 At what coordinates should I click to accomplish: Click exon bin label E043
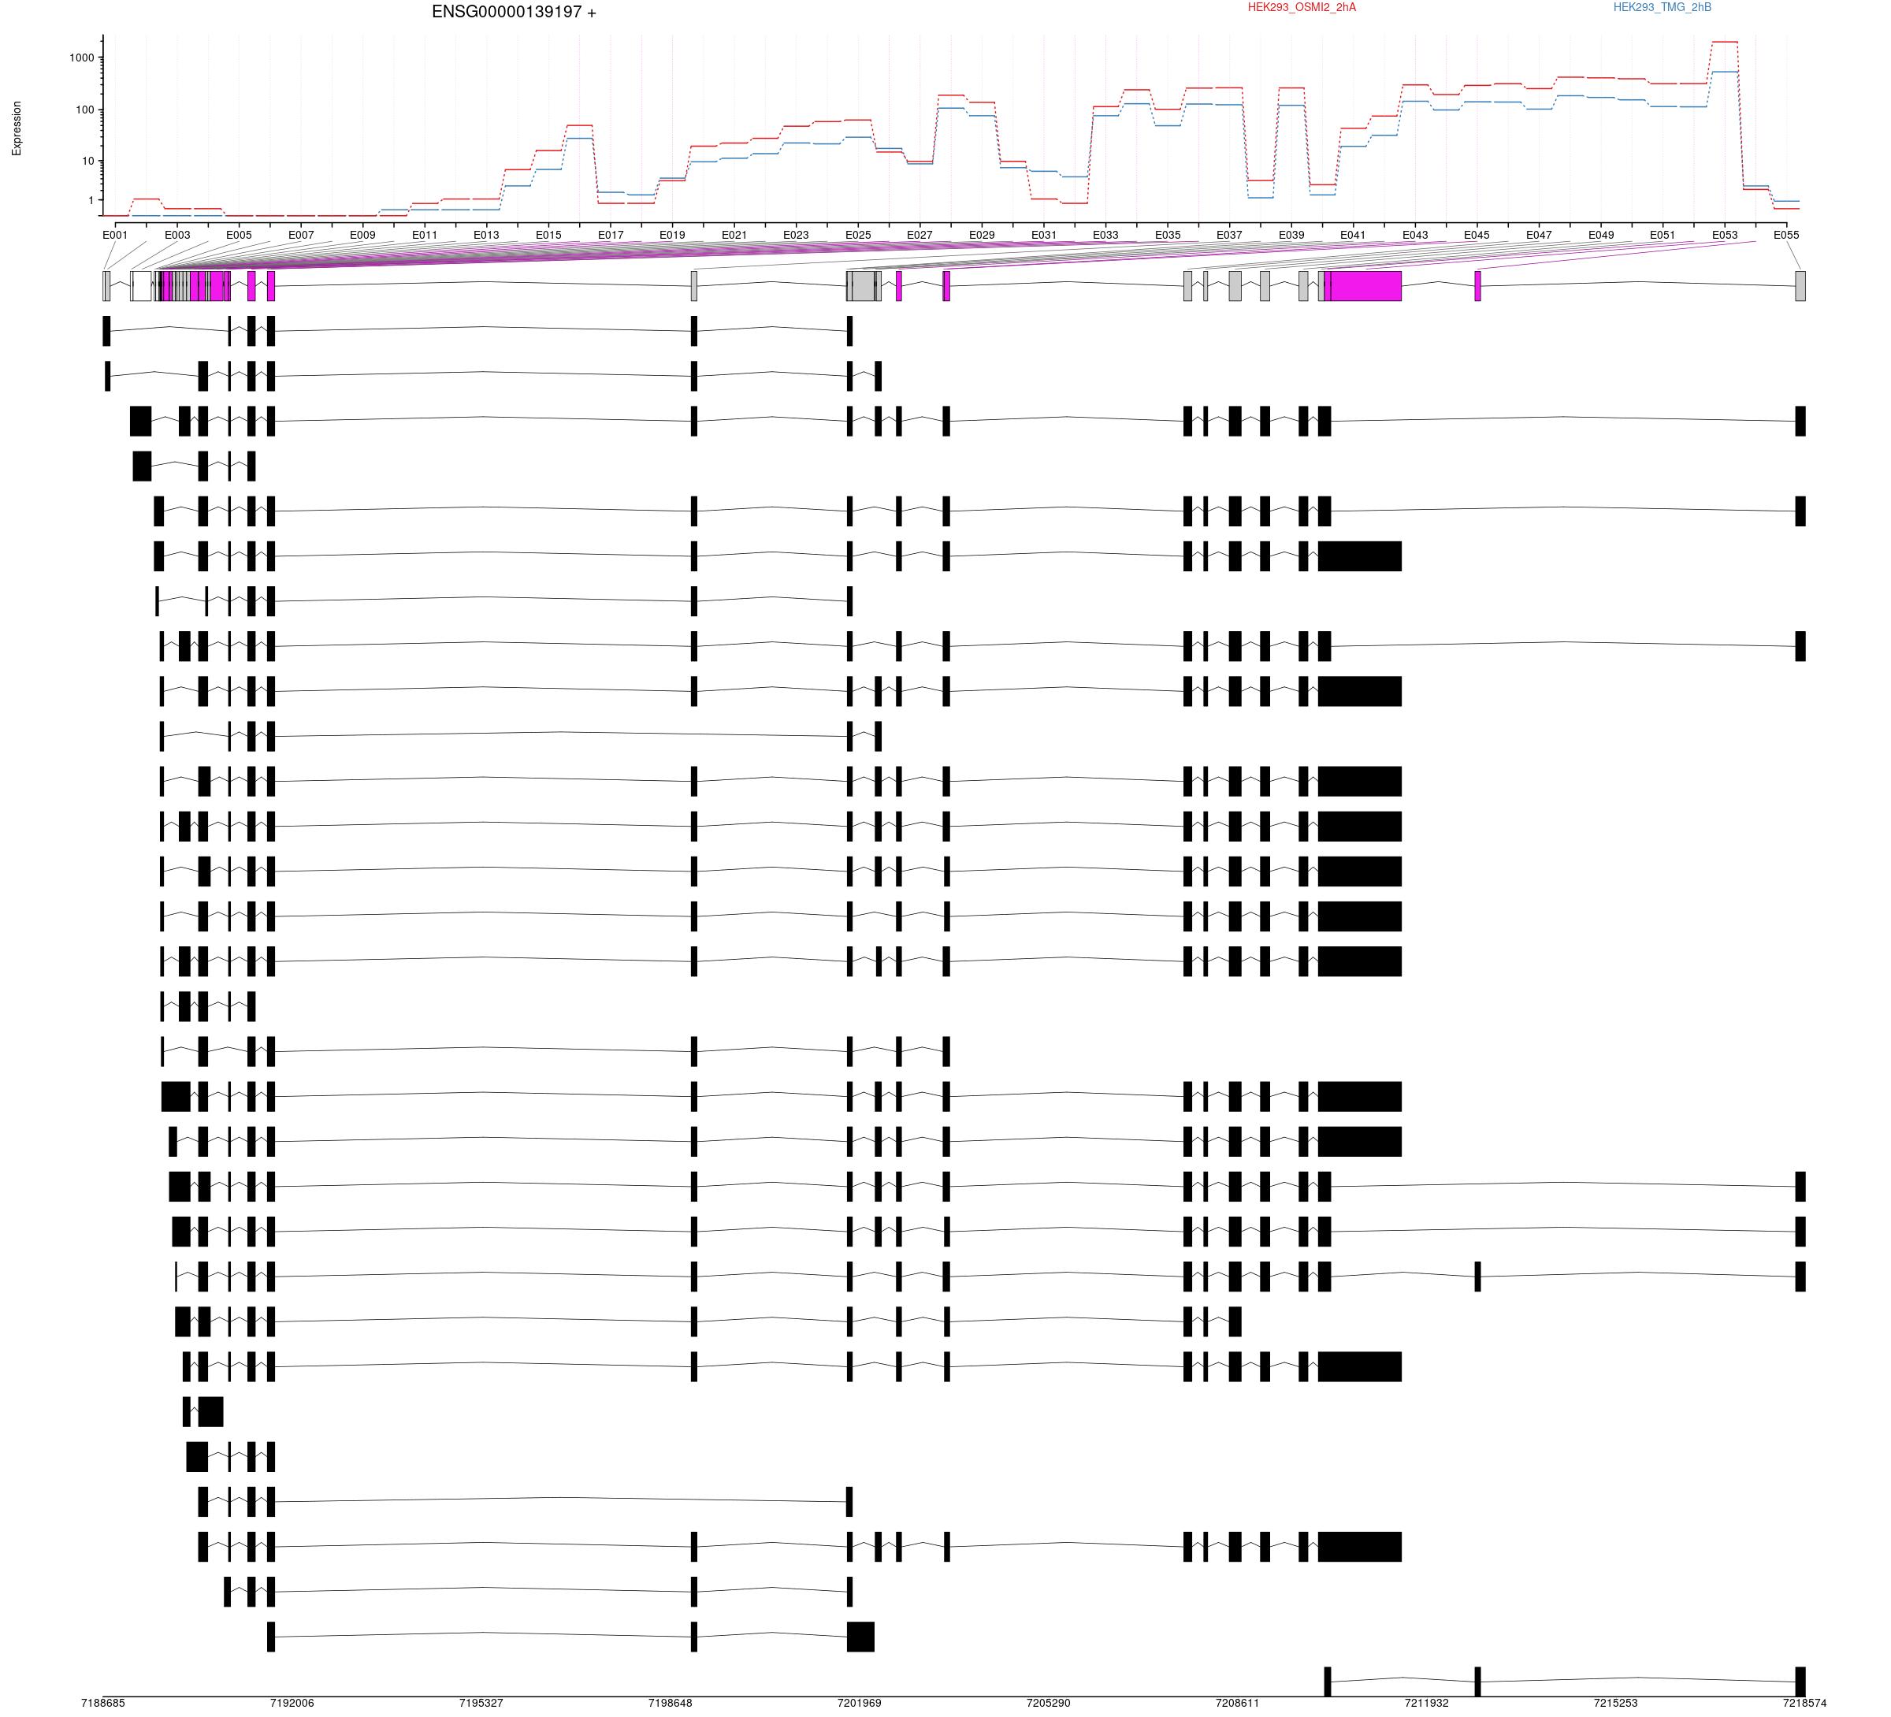click(x=1415, y=236)
